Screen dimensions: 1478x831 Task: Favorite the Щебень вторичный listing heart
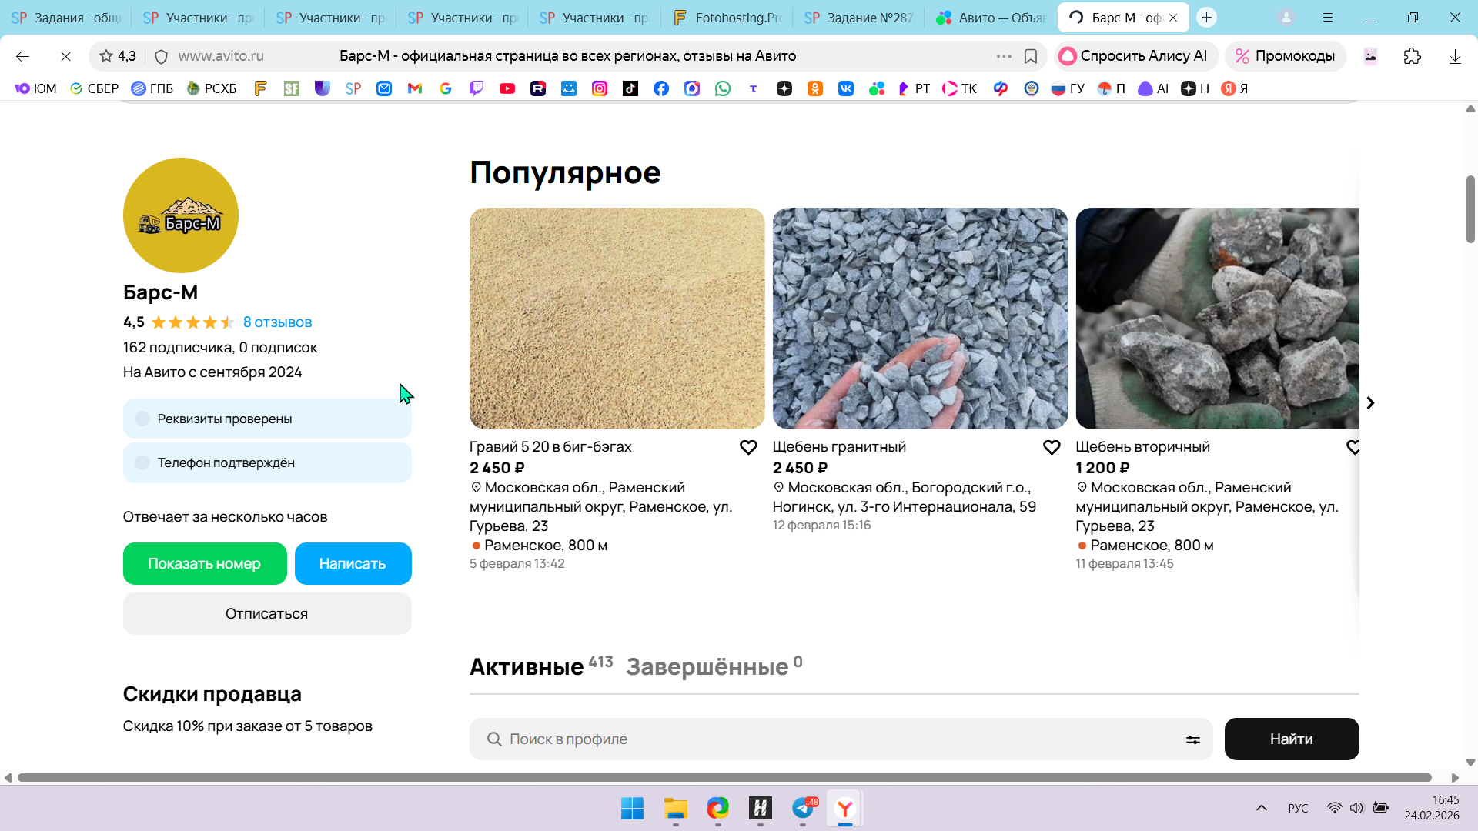tap(1353, 447)
